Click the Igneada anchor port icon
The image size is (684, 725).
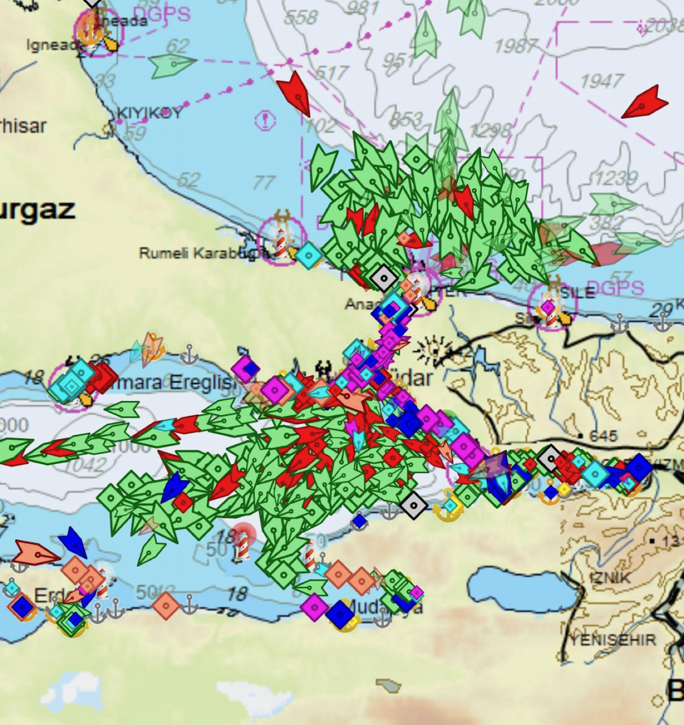click(89, 29)
